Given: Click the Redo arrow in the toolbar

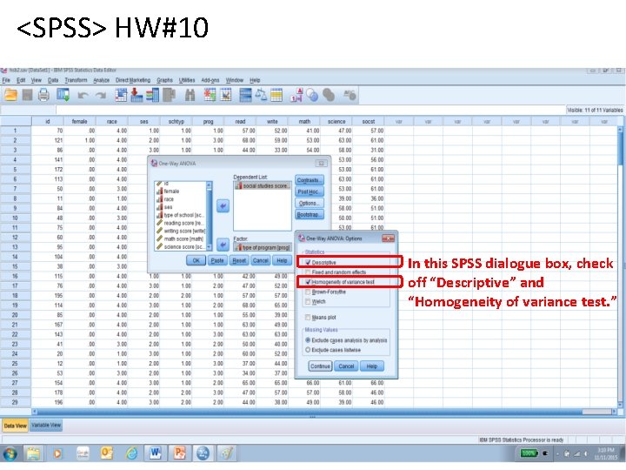Looking at the screenshot, I should [101, 95].
